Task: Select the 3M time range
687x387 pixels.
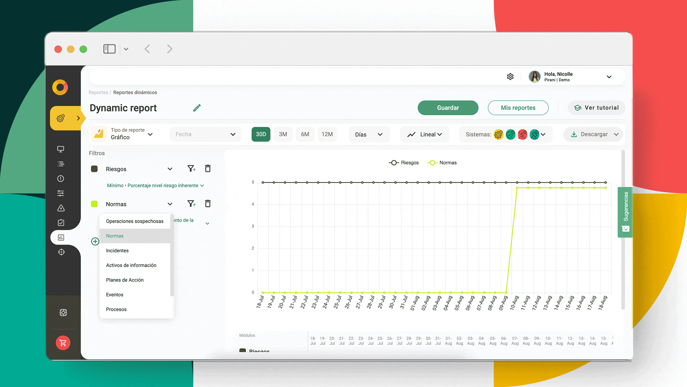Action: [283, 134]
